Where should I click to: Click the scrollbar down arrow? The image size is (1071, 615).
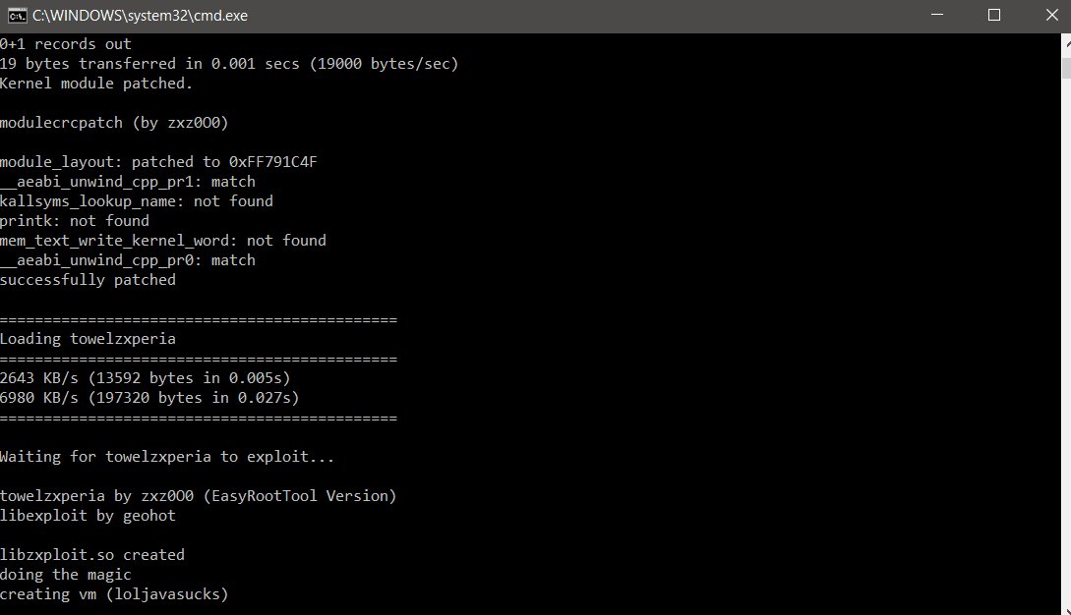click(x=1066, y=609)
